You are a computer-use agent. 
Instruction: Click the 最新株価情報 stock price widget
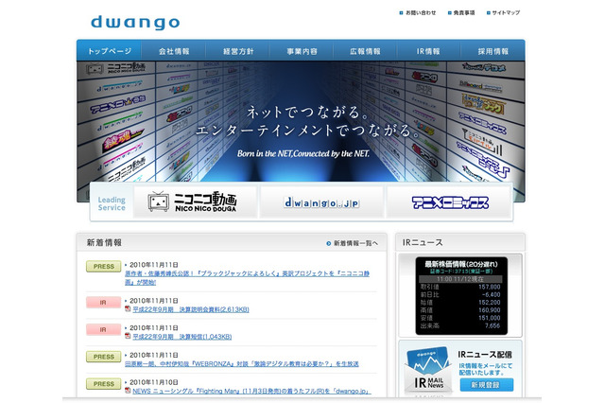461,295
